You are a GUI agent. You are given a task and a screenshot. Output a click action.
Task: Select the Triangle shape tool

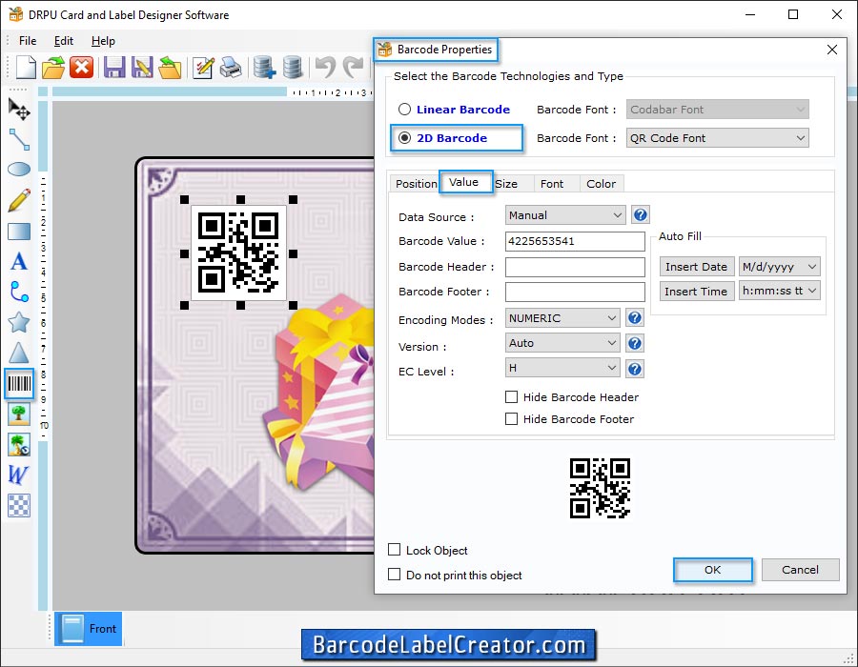click(x=19, y=353)
